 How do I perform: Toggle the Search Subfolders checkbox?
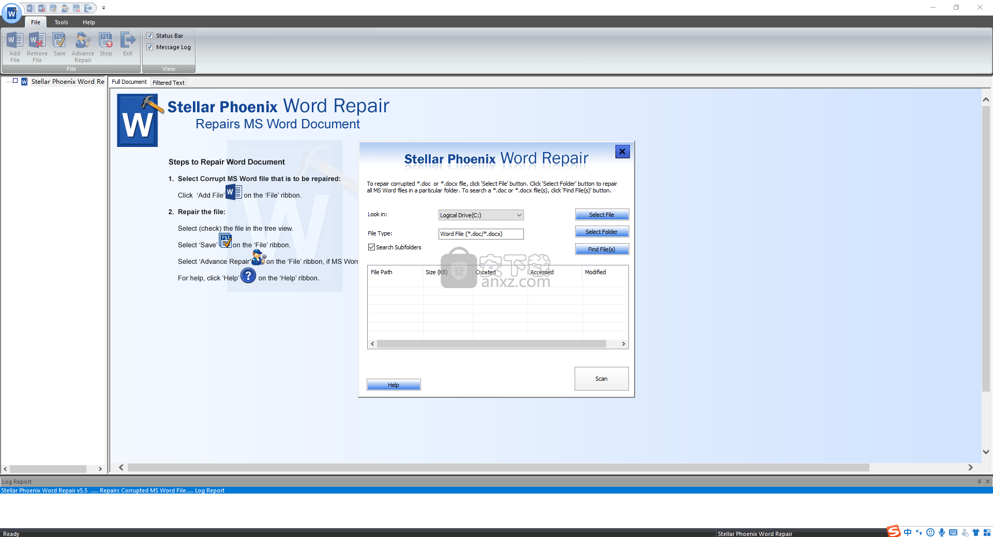click(371, 247)
